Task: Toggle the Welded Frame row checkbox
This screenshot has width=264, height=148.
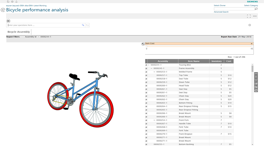Action: tap(146, 72)
